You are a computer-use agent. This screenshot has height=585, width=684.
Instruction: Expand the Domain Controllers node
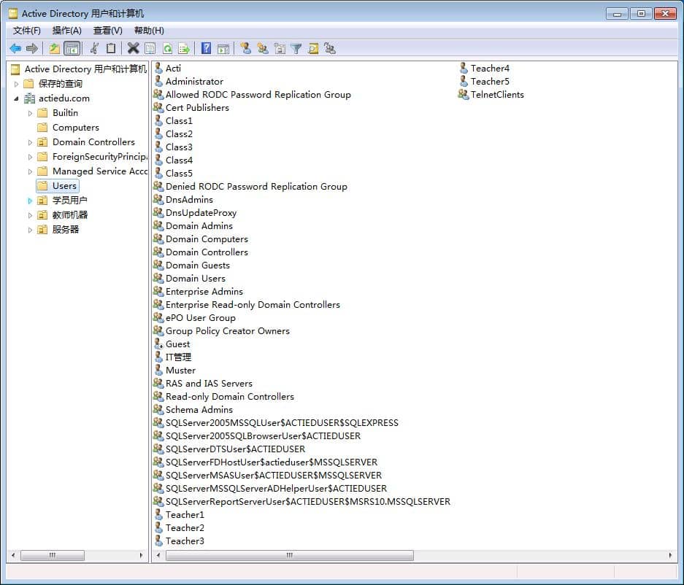30,142
